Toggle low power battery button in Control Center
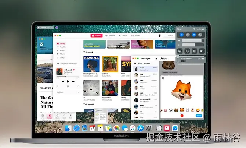 click(202, 51)
